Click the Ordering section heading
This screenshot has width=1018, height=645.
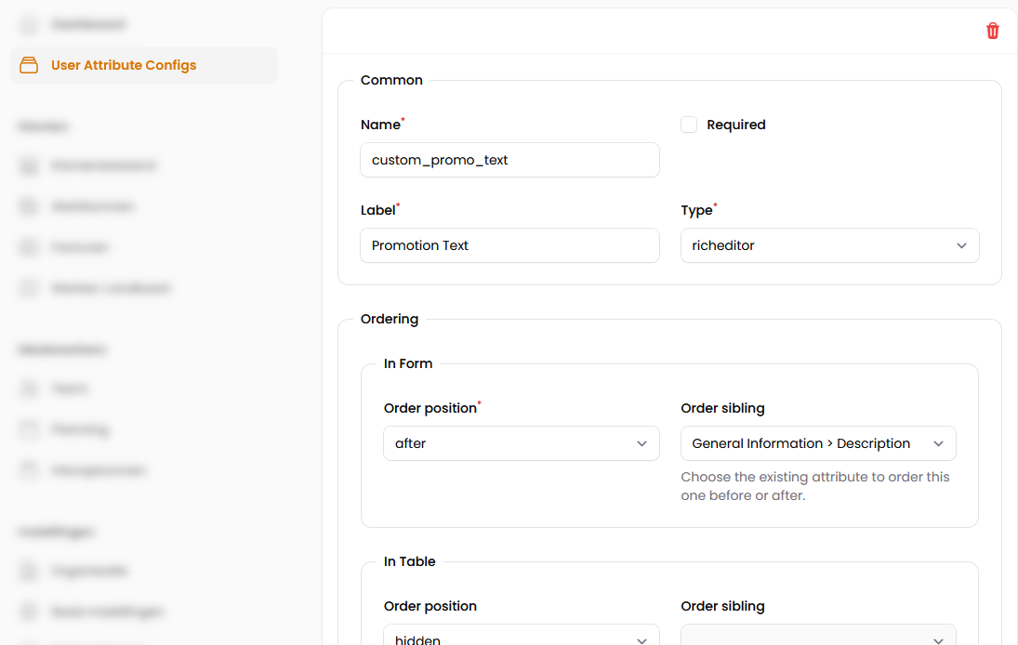pos(390,320)
